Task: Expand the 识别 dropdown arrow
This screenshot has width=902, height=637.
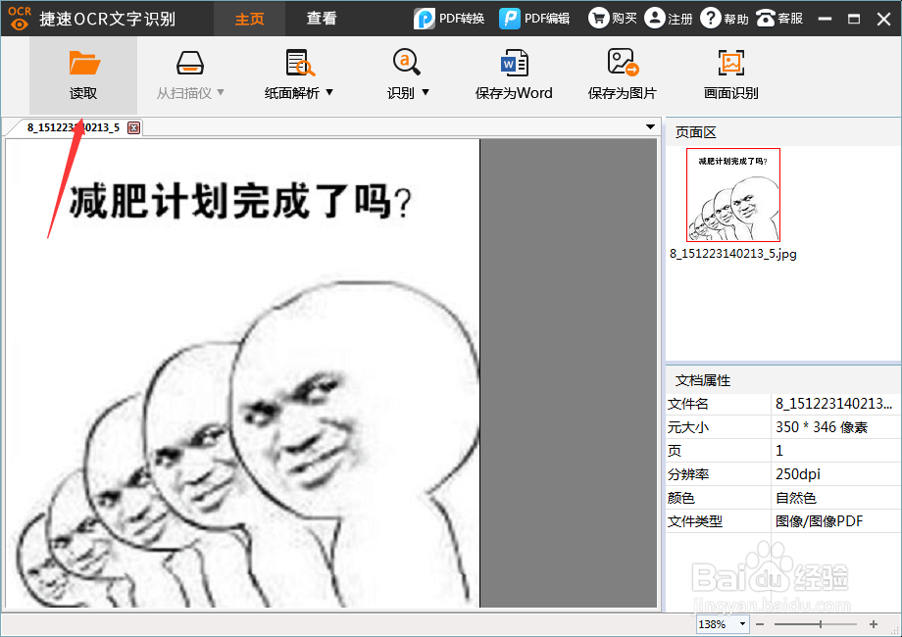Action: [426, 92]
